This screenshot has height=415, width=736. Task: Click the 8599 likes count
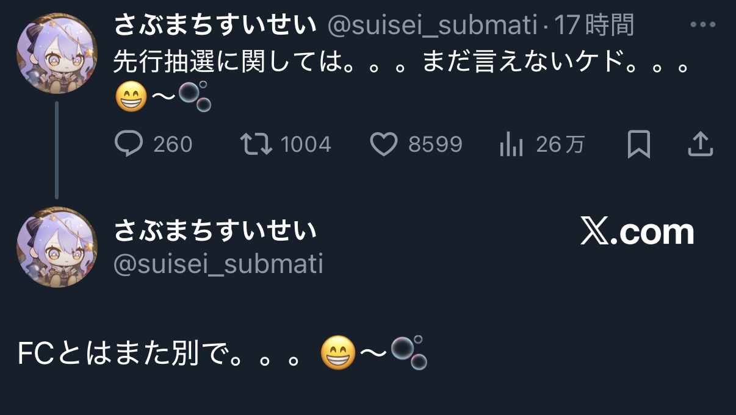coord(435,144)
